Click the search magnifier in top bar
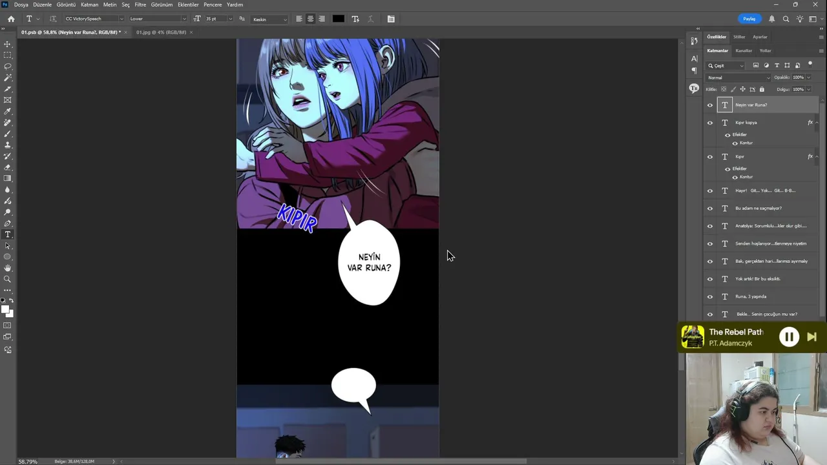The height and width of the screenshot is (465, 827). [x=786, y=19]
